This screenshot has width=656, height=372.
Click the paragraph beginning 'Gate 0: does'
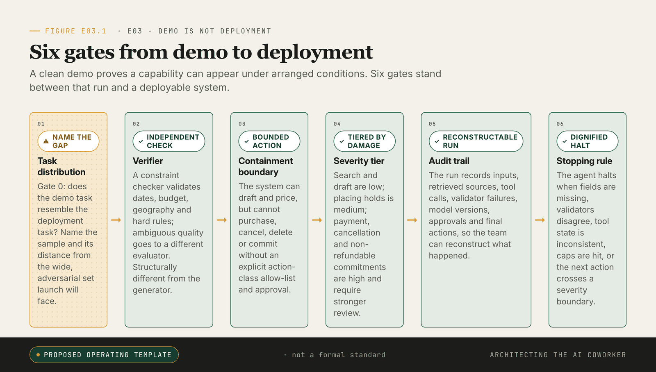click(68, 244)
